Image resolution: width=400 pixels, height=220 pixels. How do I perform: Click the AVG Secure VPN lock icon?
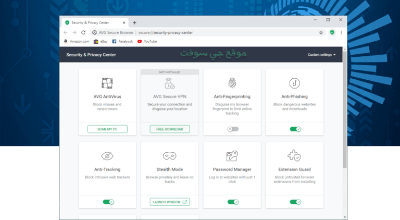click(x=170, y=83)
